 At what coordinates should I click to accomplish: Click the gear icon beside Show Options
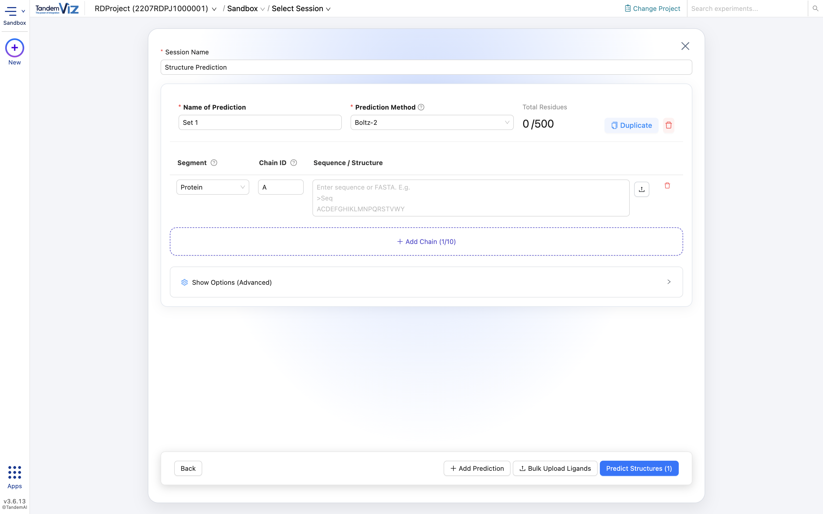pyautogui.click(x=184, y=282)
